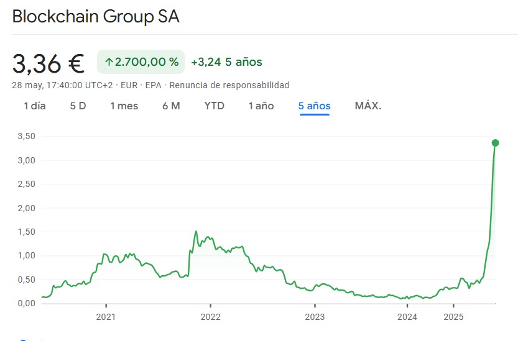
Task: Show the MÁX. full history range
Action: pyautogui.click(x=368, y=106)
